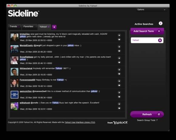Click the Refresh button

point(147,114)
